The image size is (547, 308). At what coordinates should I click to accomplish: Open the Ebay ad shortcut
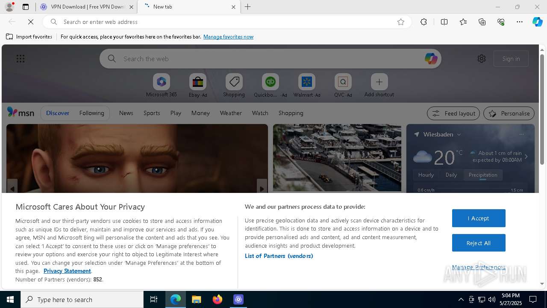tap(198, 85)
